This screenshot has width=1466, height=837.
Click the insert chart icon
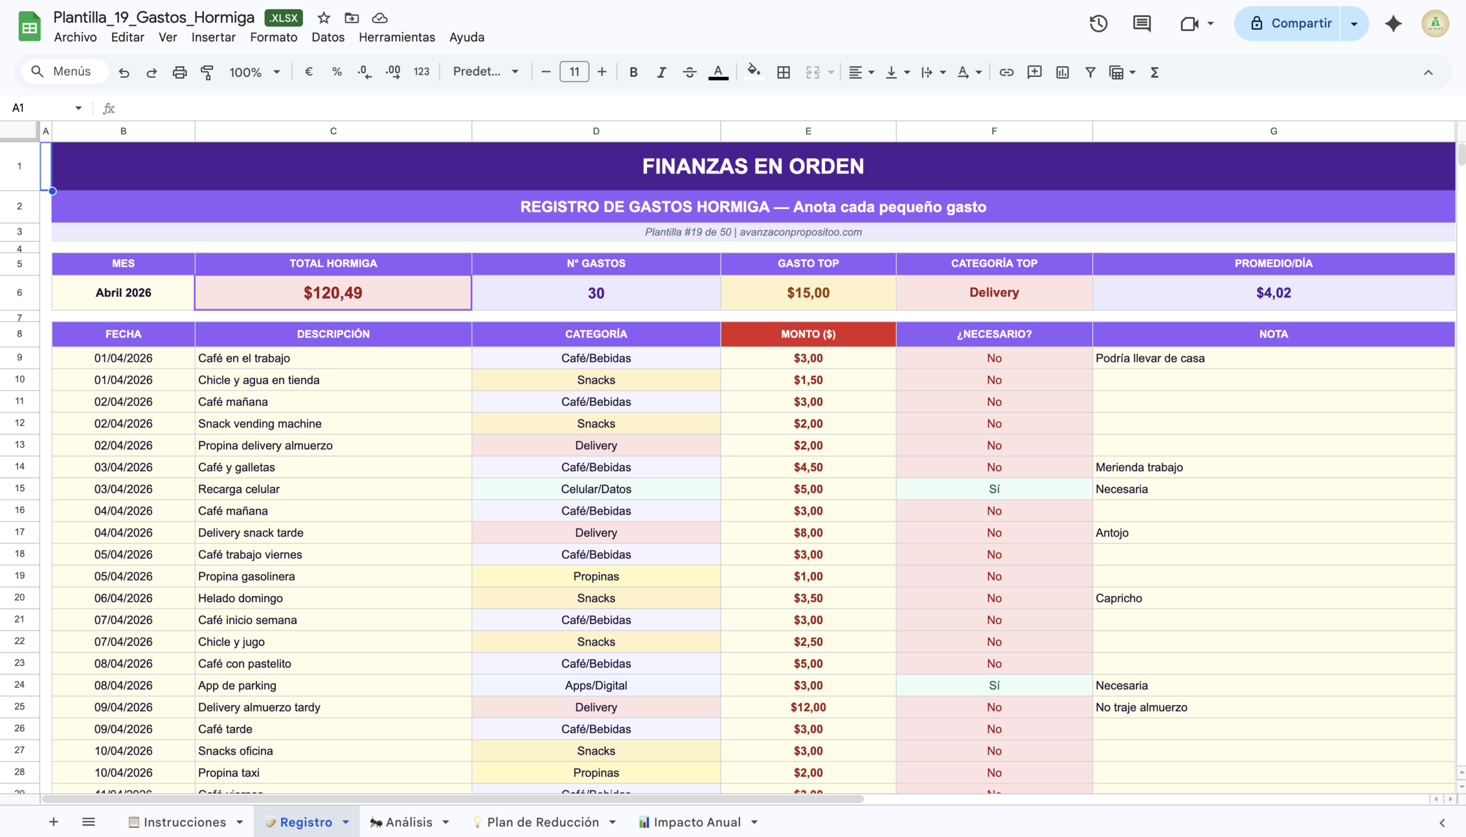tap(1062, 72)
